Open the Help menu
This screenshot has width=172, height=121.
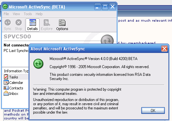point(39,14)
